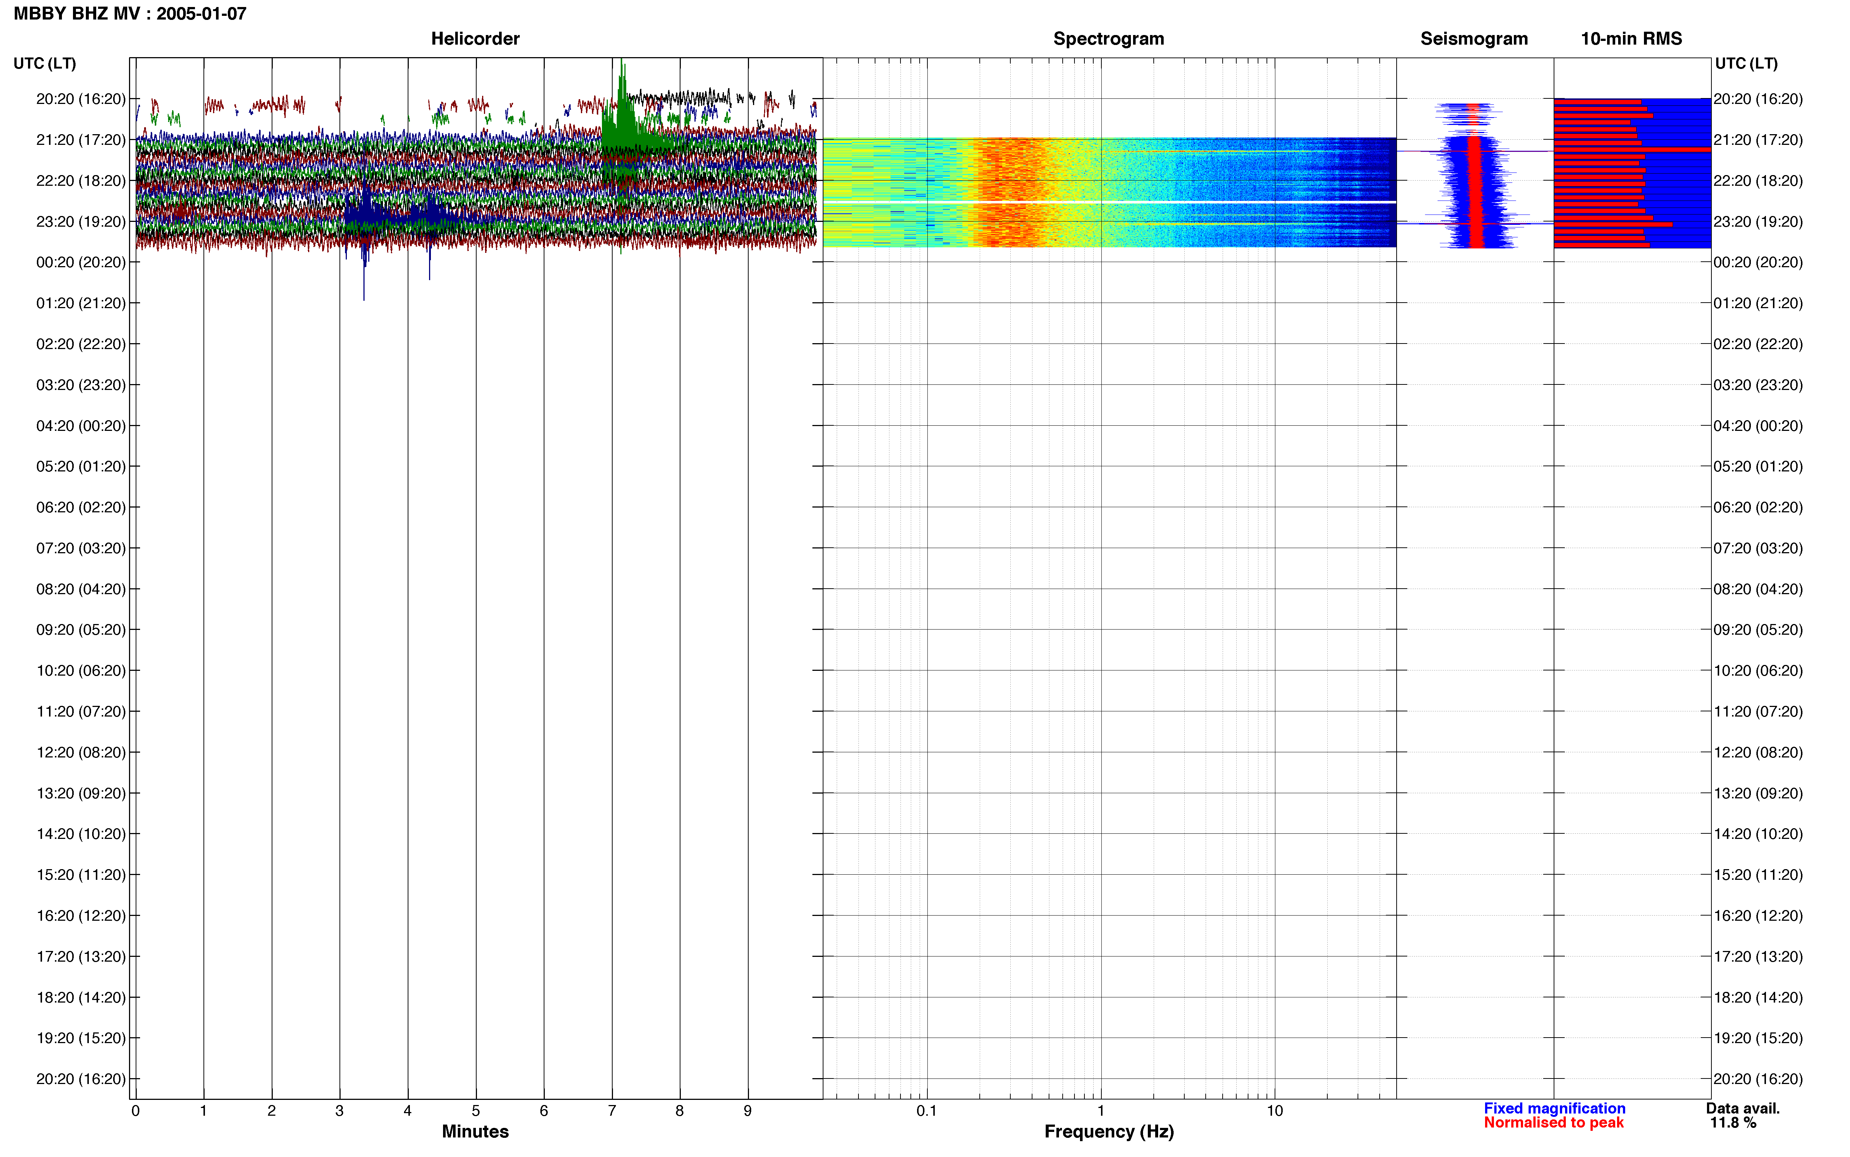Click left time label '21:20 (17:20)'
This screenshot has width=1850, height=1157.
pos(81,140)
